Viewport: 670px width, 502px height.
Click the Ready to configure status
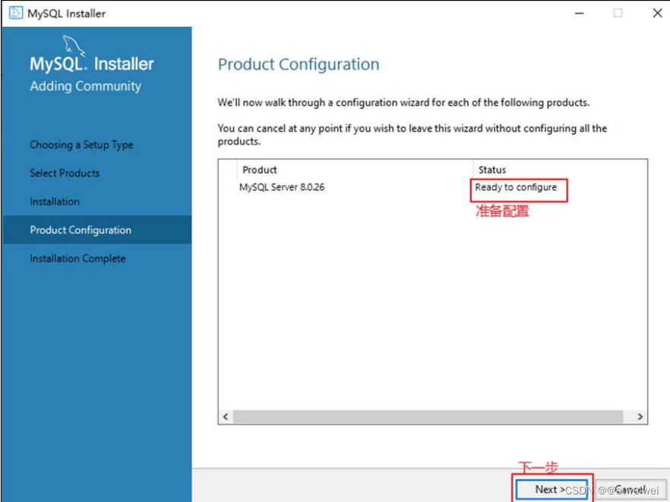516,187
